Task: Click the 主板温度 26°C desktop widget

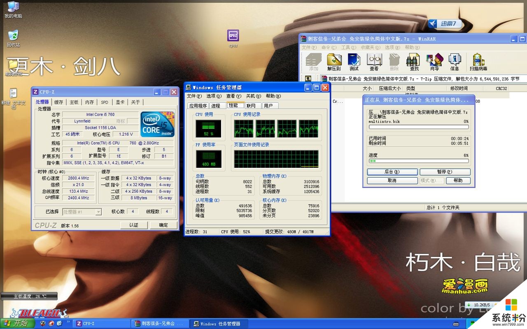Action: (29, 296)
